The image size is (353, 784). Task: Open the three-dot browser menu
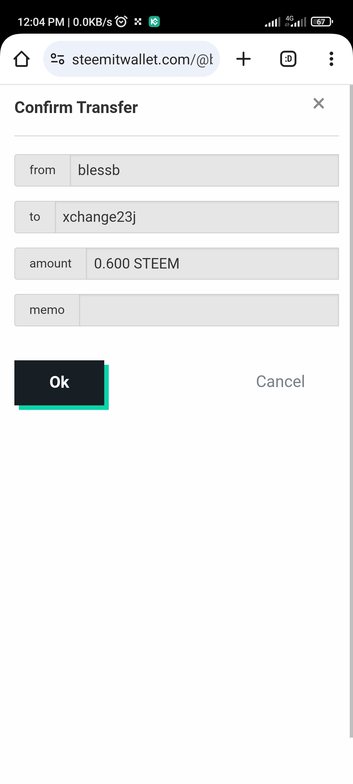point(331,59)
